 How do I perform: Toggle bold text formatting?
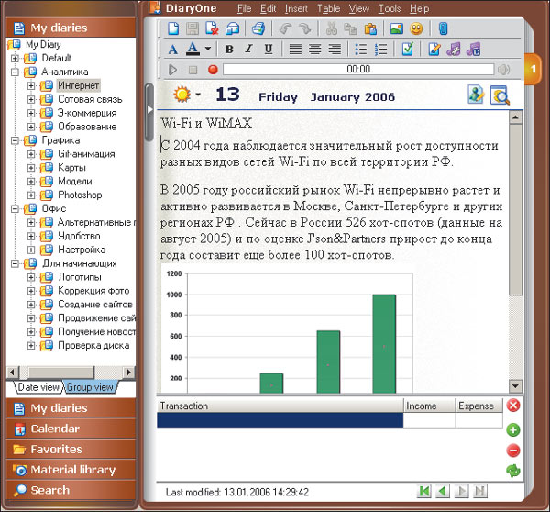[229, 50]
